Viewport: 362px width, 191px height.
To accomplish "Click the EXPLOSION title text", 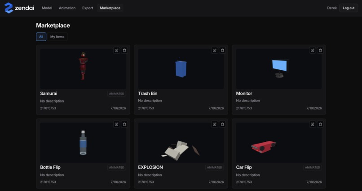I will click(150, 167).
